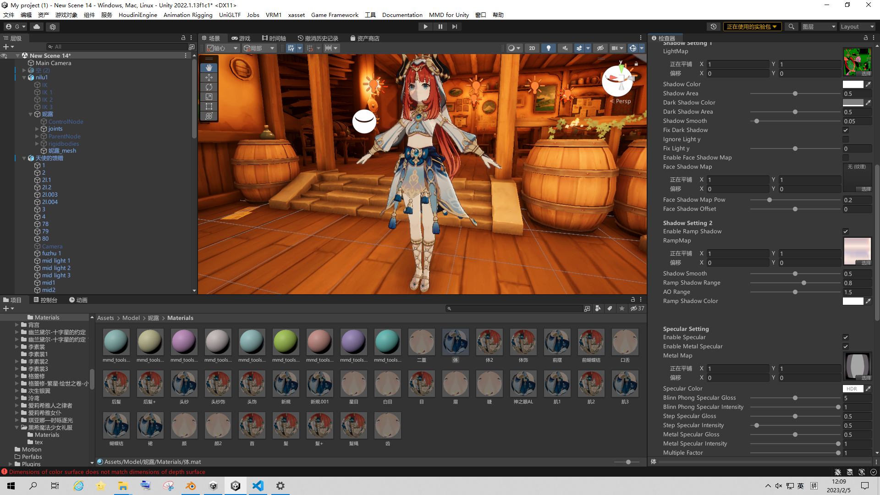Click the Step forward button
This screenshot has width=880, height=495.
(454, 27)
